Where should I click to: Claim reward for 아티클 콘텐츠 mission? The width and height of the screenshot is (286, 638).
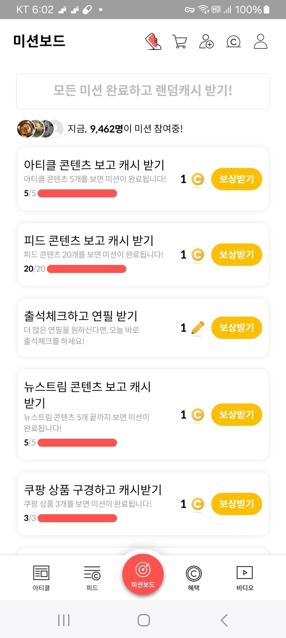[236, 179]
